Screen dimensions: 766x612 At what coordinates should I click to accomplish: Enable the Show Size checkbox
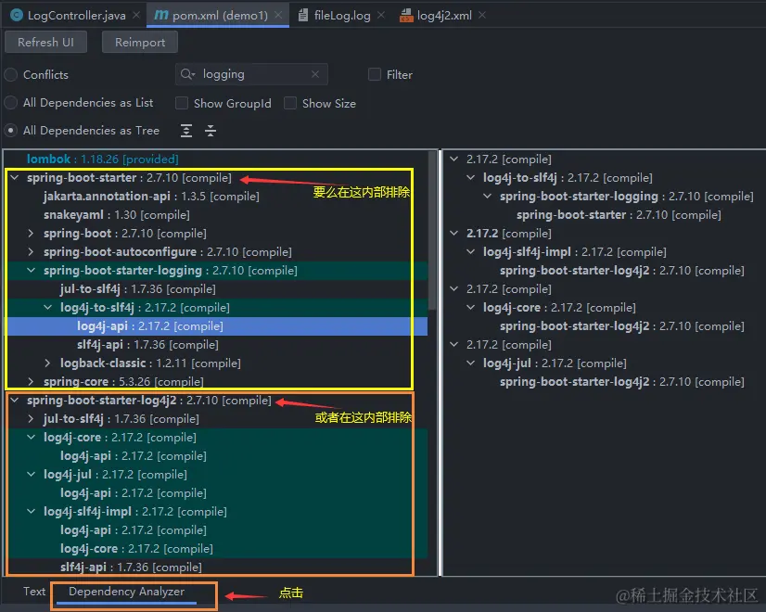290,103
